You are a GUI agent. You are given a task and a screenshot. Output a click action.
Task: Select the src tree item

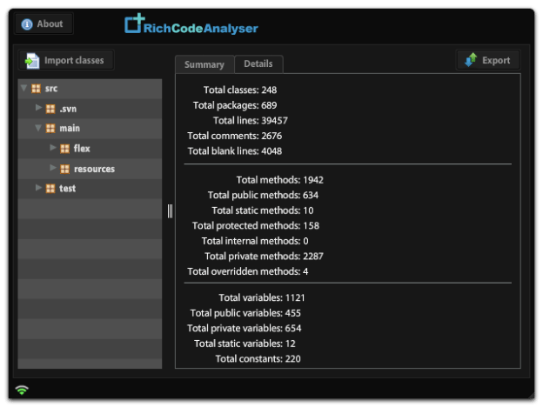click(x=90, y=89)
